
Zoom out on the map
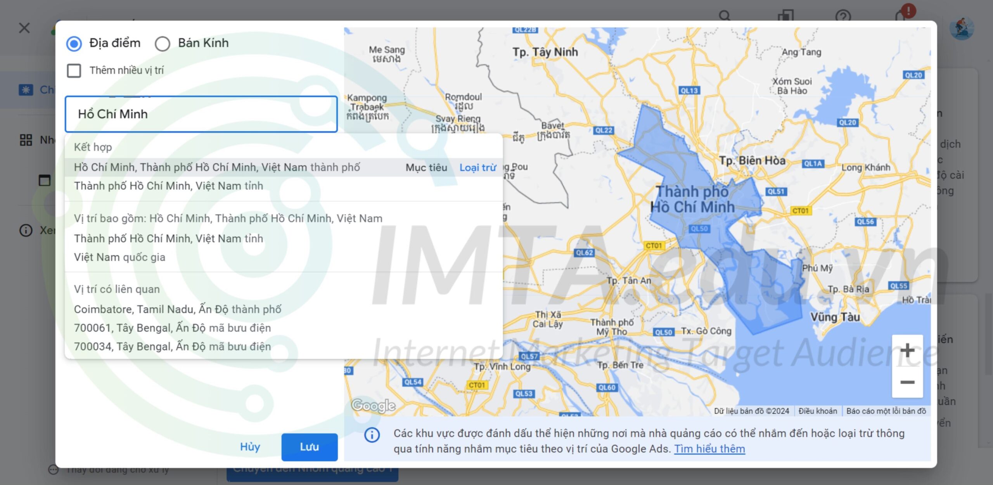907,382
